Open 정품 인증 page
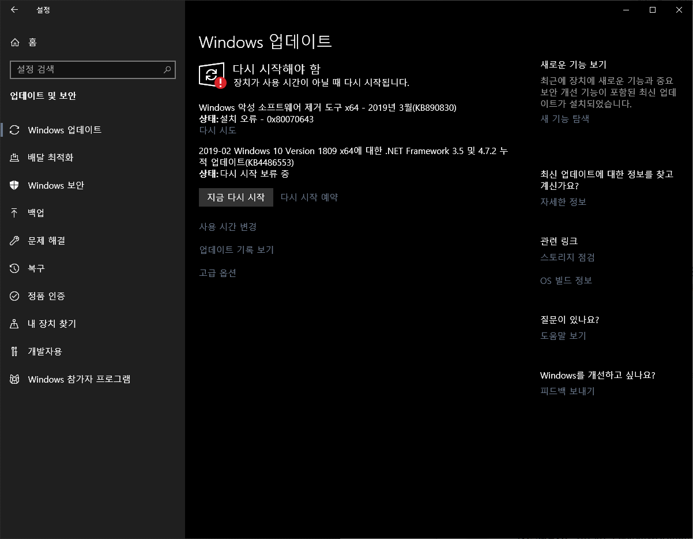This screenshot has width=693, height=539. [92, 296]
